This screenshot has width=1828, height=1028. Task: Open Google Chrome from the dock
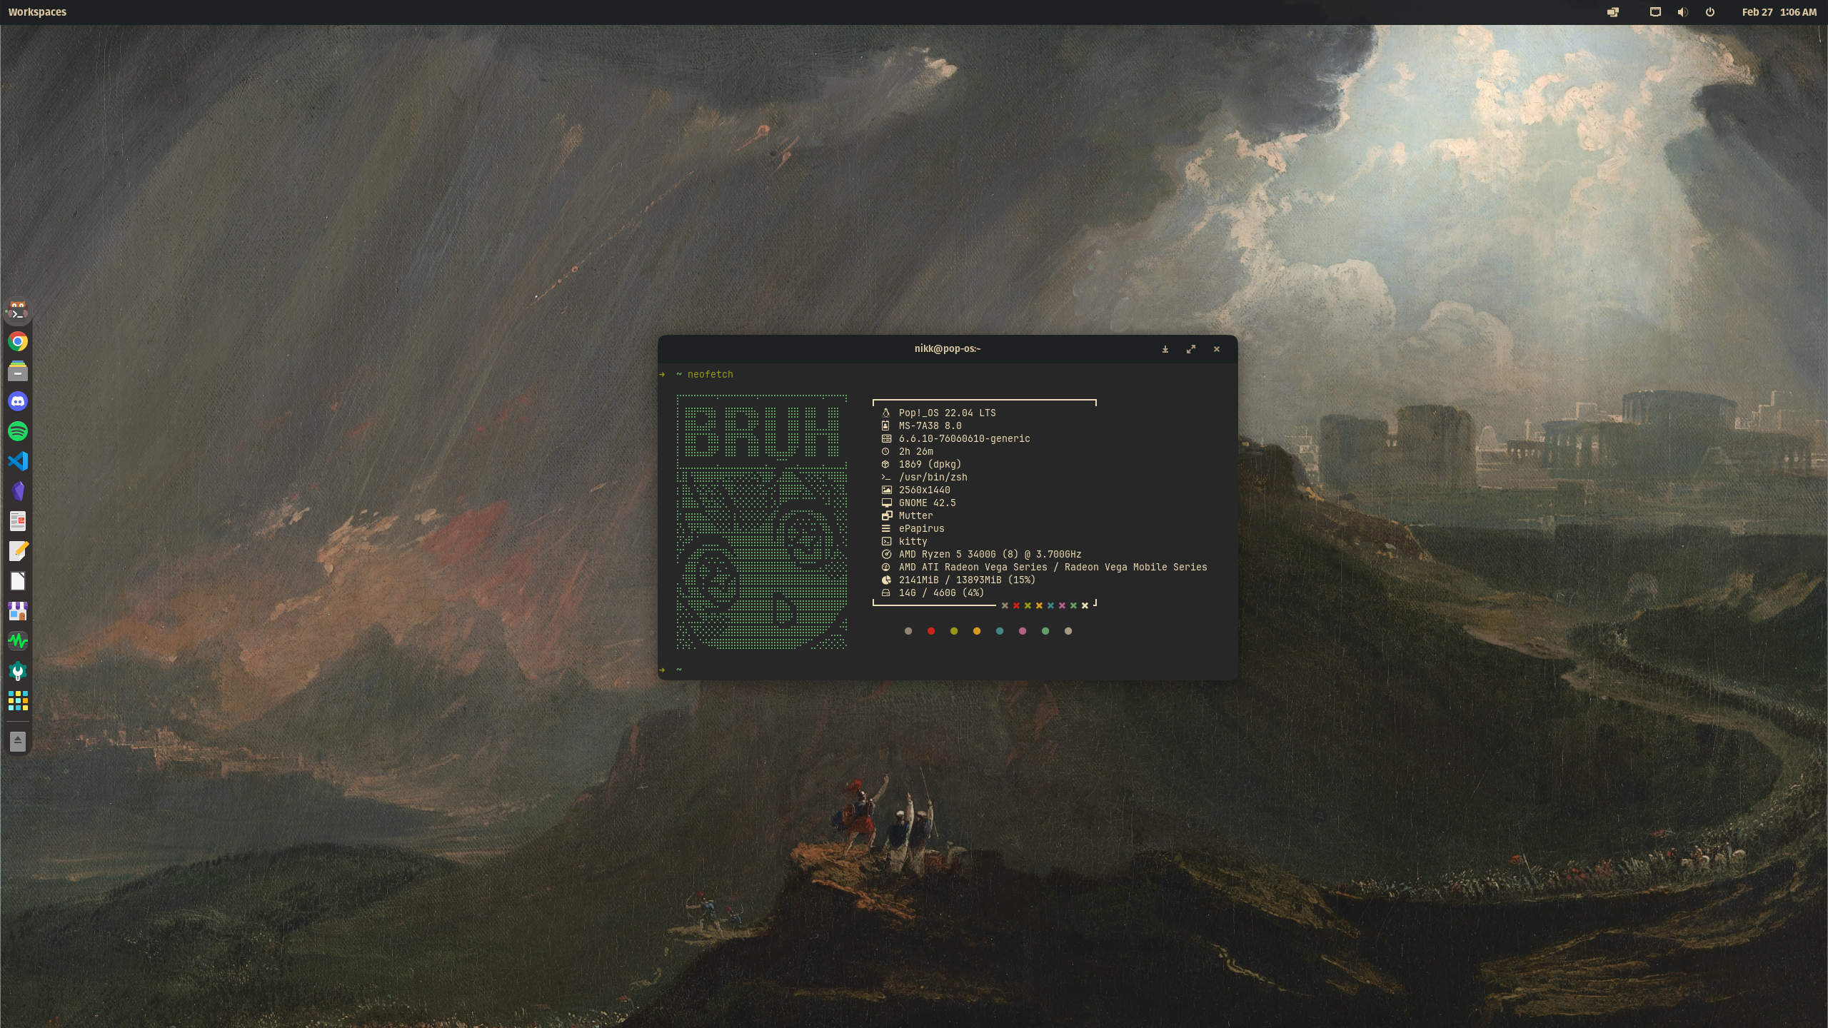pos(18,341)
